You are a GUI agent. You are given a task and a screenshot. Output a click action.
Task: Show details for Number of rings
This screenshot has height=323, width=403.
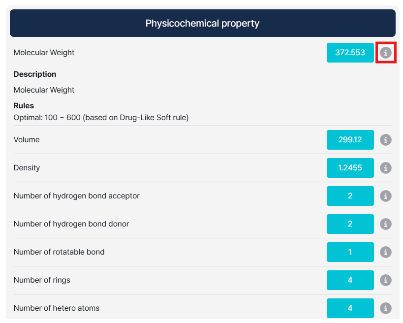pyautogui.click(x=386, y=280)
